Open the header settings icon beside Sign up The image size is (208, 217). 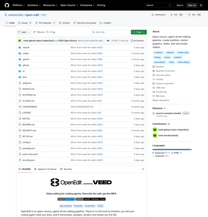[201, 5]
